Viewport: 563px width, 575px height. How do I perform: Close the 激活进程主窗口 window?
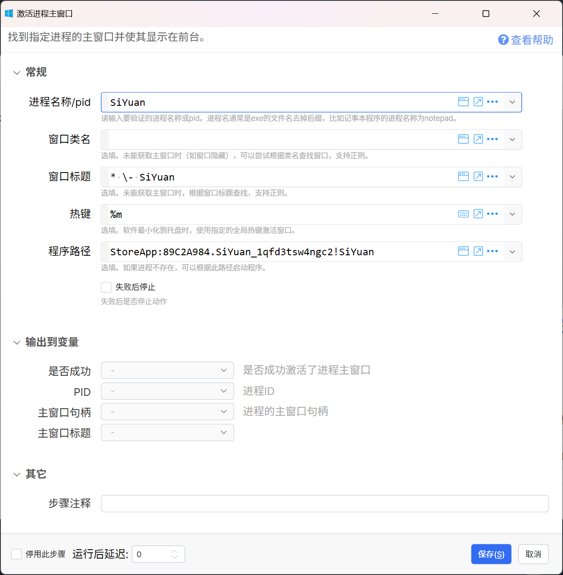click(x=536, y=13)
